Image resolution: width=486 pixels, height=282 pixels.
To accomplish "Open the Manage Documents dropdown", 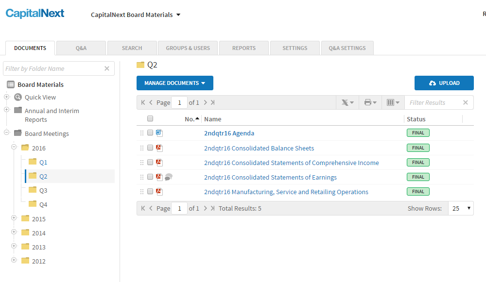I will pyautogui.click(x=174, y=83).
